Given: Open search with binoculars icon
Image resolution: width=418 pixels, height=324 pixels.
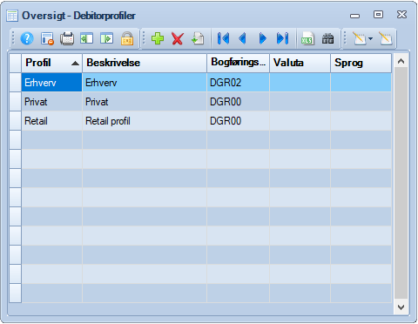Looking at the screenshot, I should pos(327,38).
